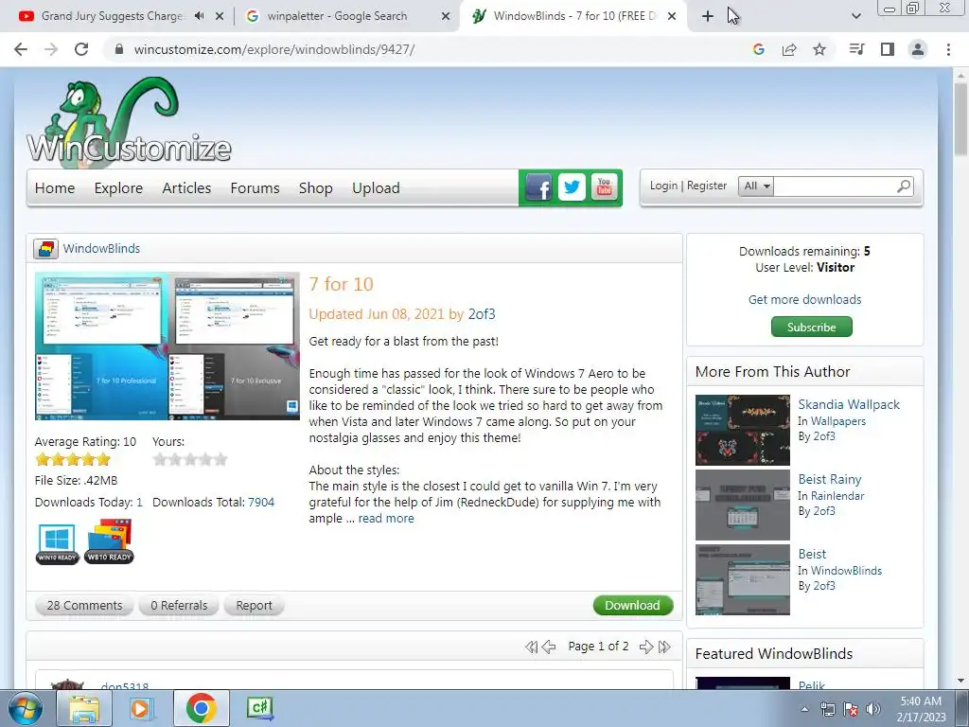Click the Report button

point(254,605)
